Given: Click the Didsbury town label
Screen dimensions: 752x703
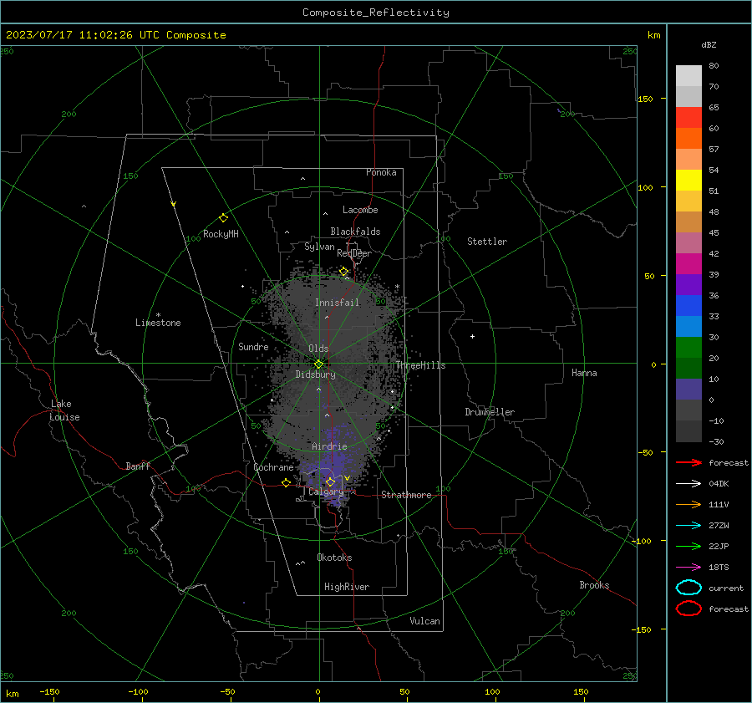Looking at the screenshot, I should (316, 374).
